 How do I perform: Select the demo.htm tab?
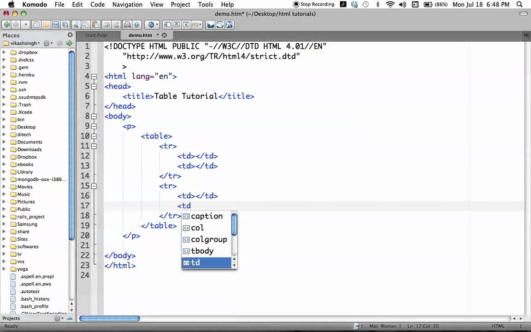(140, 35)
